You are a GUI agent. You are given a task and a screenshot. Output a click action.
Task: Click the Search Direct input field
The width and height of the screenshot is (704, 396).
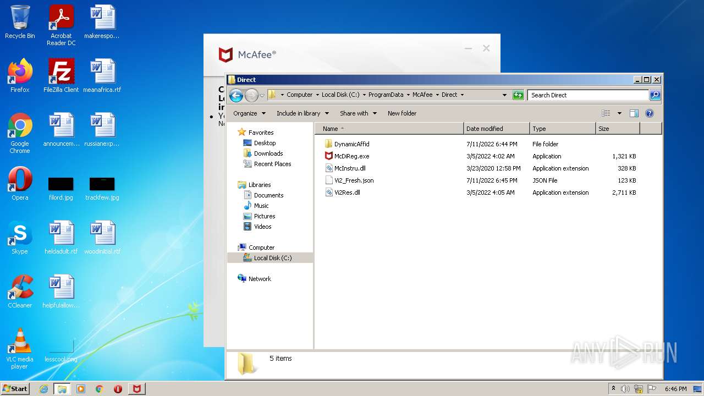[588, 95]
